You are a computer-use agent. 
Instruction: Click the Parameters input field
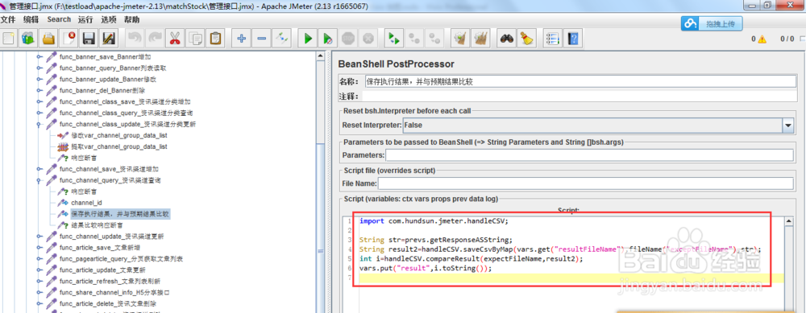click(590, 155)
